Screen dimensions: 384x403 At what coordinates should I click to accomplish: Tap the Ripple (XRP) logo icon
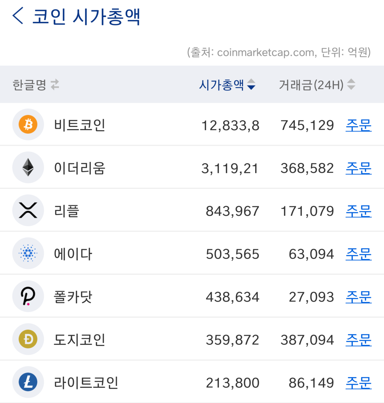click(28, 210)
